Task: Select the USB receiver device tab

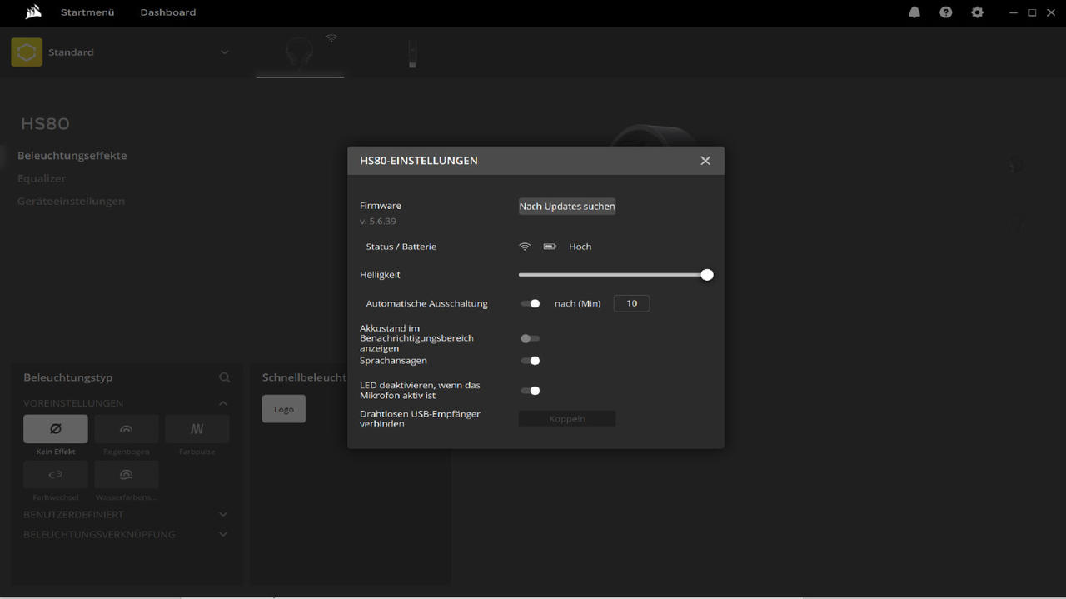Action: tap(412, 54)
